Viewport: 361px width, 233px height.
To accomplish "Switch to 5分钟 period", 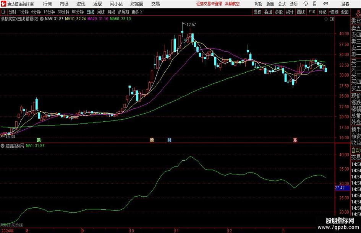I will click(36, 12).
